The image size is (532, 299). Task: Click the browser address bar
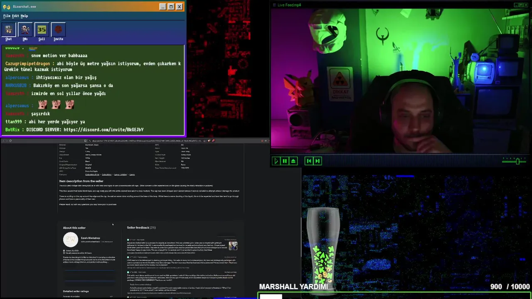coord(145,141)
